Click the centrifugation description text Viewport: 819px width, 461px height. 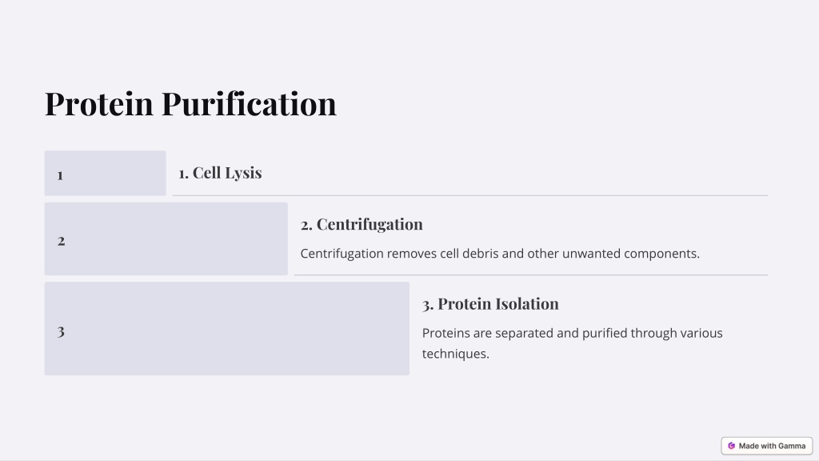point(500,254)
